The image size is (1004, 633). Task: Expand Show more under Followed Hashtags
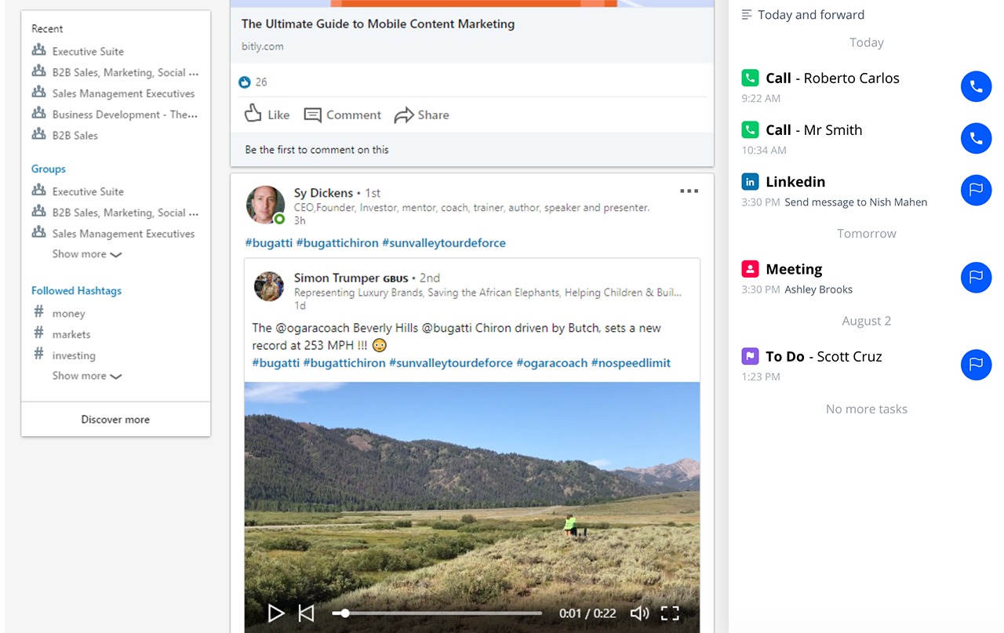87,376
